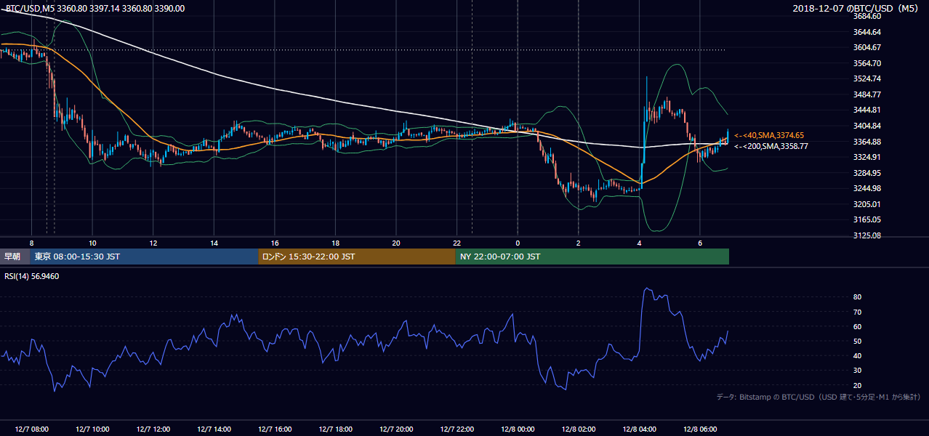
Task: Select the 12/7 18:00 date label
Action: point(335,429)
